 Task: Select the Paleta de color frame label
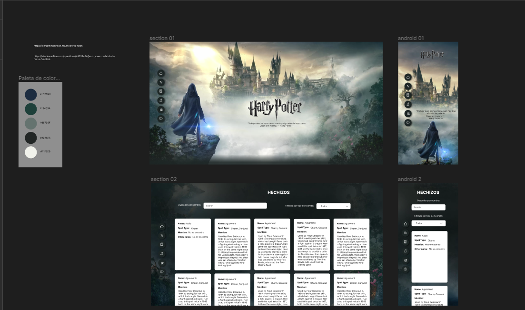[39, 78]
